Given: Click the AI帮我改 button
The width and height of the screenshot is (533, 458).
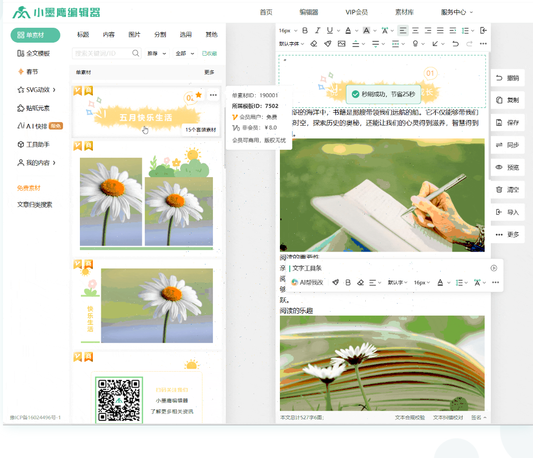Looking at the screenshot, I should (307, 282).
